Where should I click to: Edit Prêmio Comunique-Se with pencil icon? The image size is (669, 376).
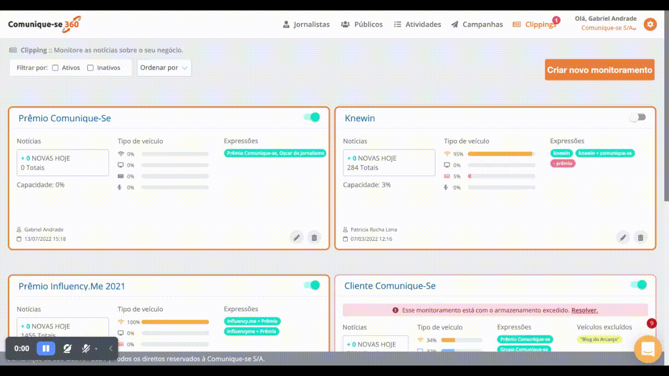(297, 238)
